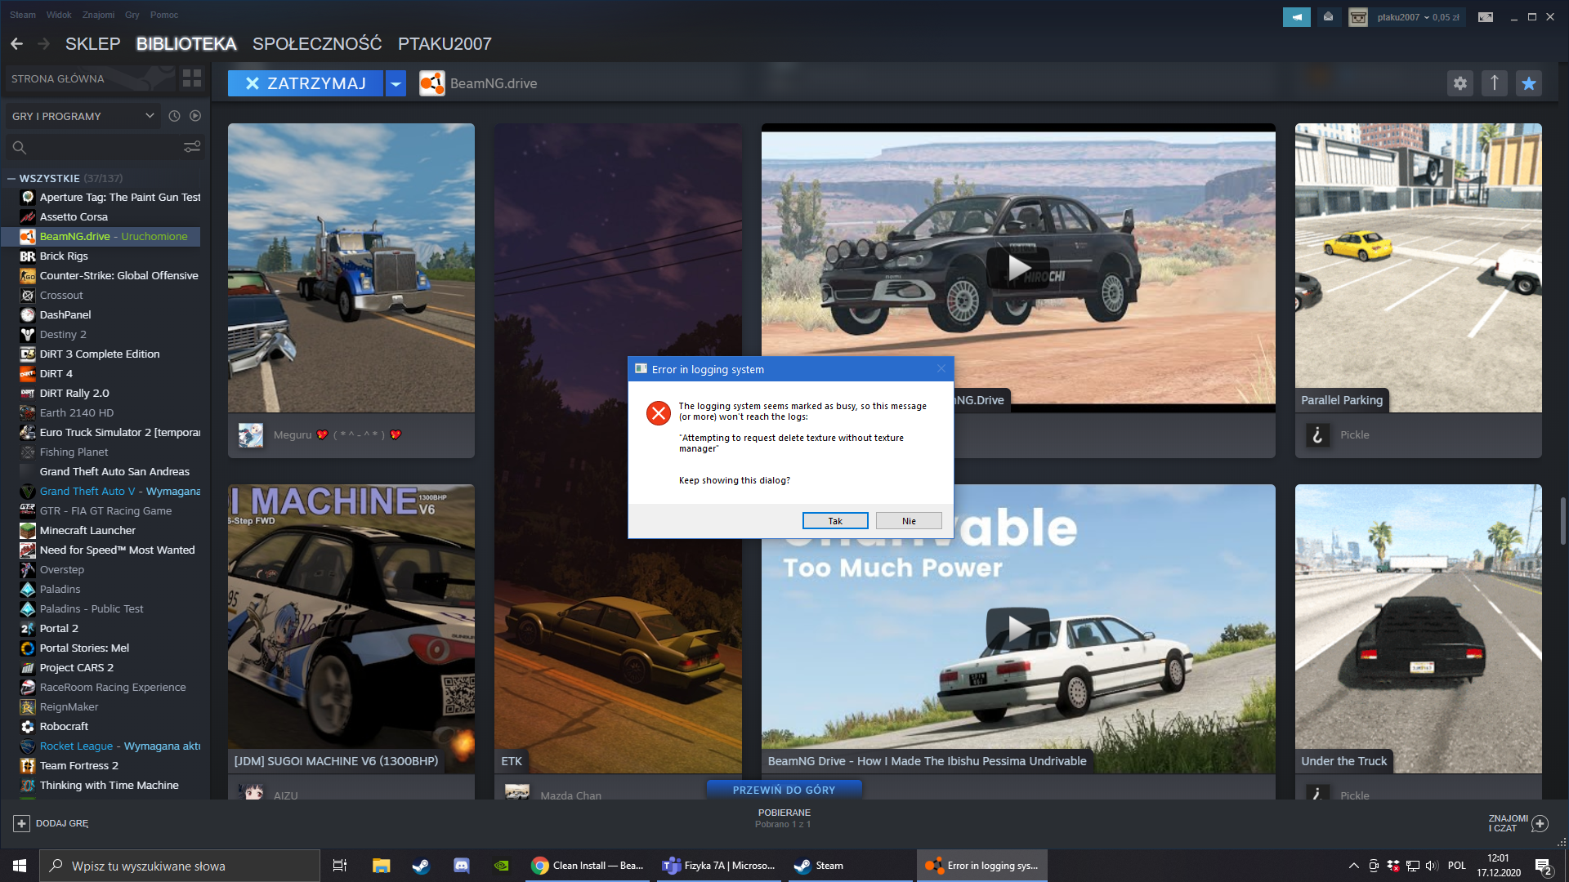
Task: Open the Gry menu
Action: point(132,15)
